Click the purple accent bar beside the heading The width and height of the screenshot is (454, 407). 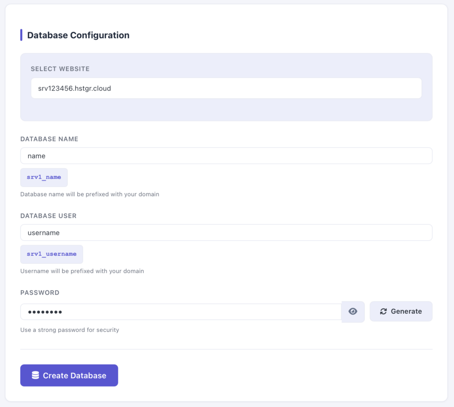tap(21, 35)
